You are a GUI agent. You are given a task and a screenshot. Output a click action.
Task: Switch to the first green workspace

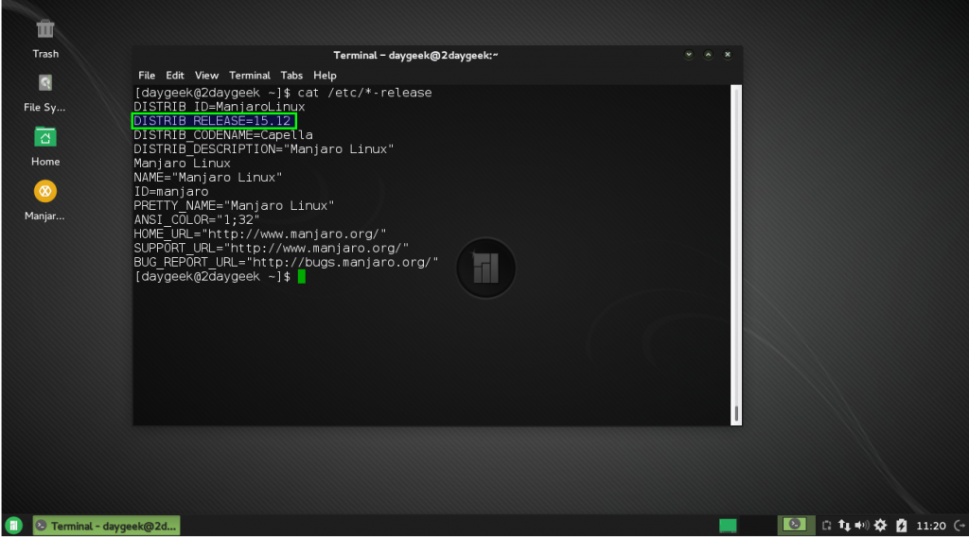click(x=728, y=525)
